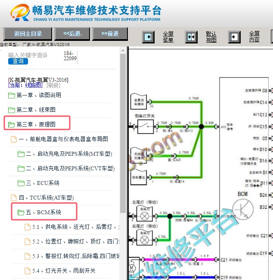The image size is (273, 280).
Task: Click the sidebar vertical scrollbar thumb
Action: 123,133
